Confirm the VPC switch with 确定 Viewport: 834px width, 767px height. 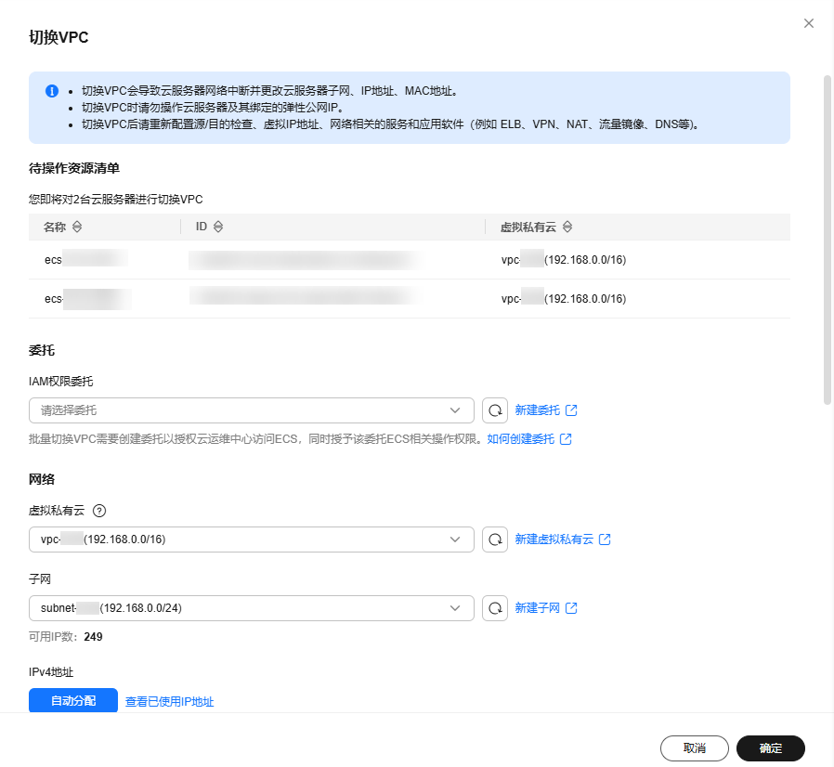pyautogui.click(x=770, y=747)
